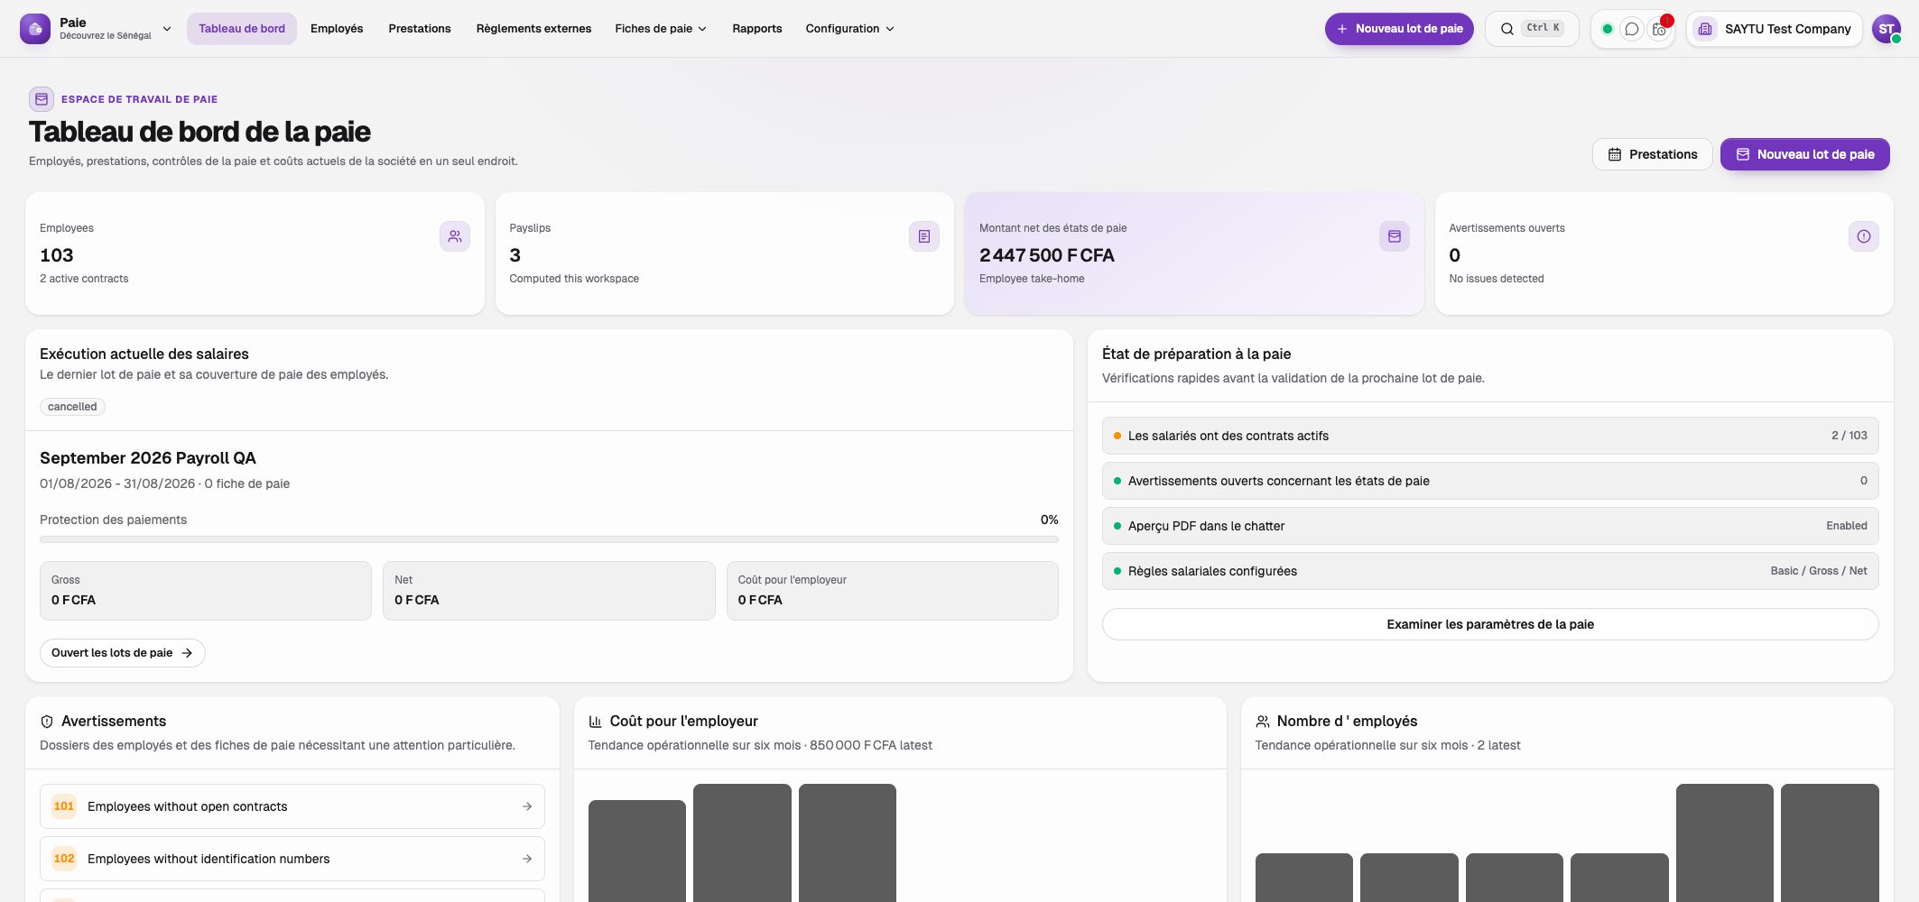Click the green online status dot

[1607, 29]
